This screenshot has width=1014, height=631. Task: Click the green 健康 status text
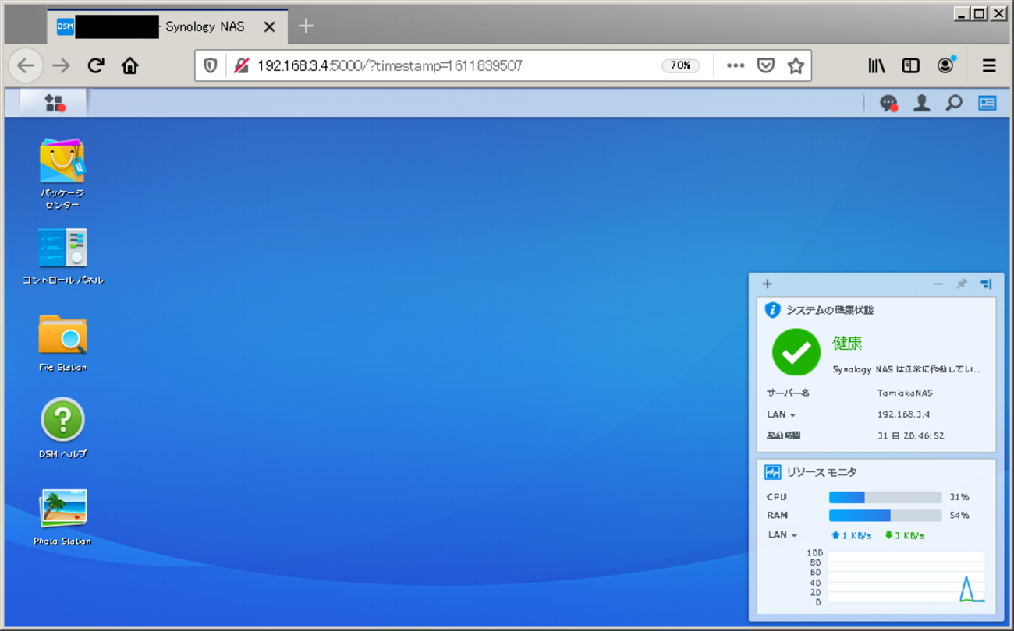pyautogui.click(x=847, y=343)
